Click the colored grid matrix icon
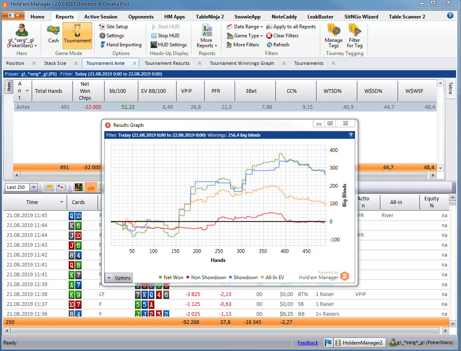 click(x=79, y=187)
